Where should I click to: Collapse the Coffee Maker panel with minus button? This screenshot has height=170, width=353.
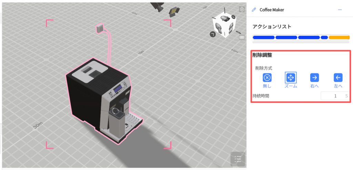pos(340,10)
